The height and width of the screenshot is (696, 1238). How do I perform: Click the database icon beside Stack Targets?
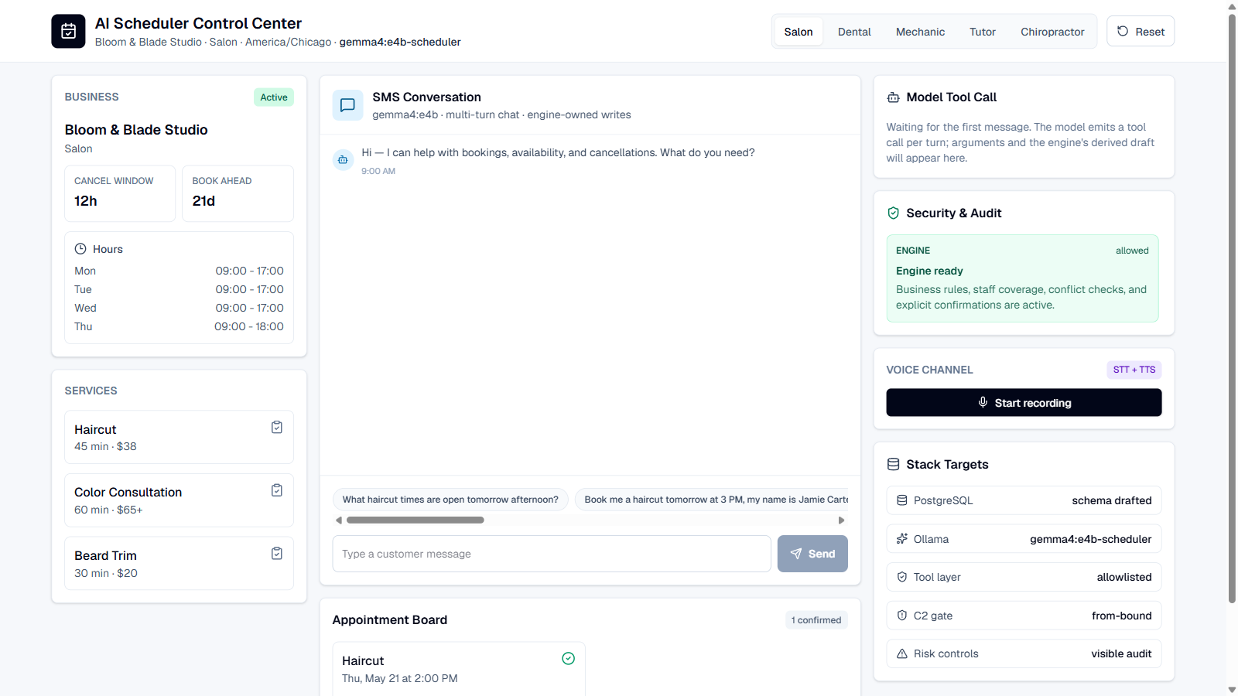pyautogui.click(x=893, y=465)
